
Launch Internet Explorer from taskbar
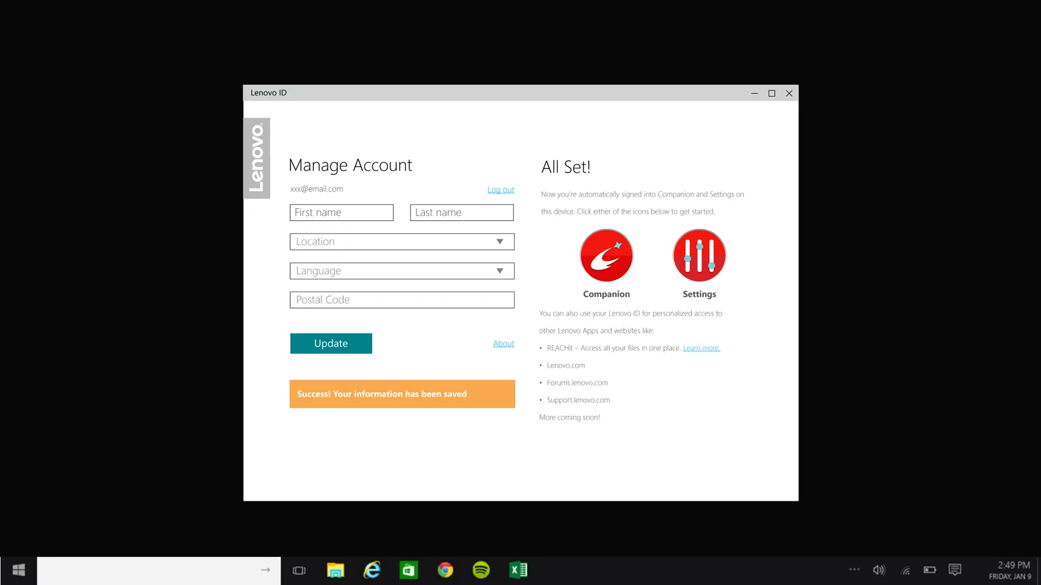point(372,570)
